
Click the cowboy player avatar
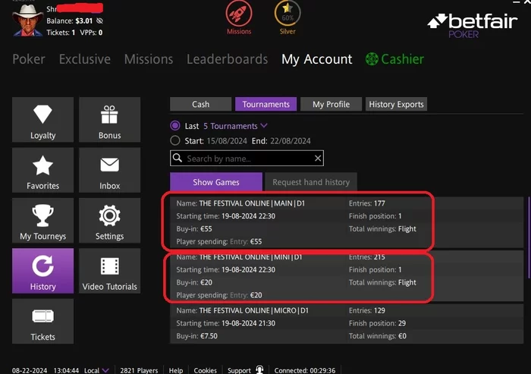tap(27, 20)
